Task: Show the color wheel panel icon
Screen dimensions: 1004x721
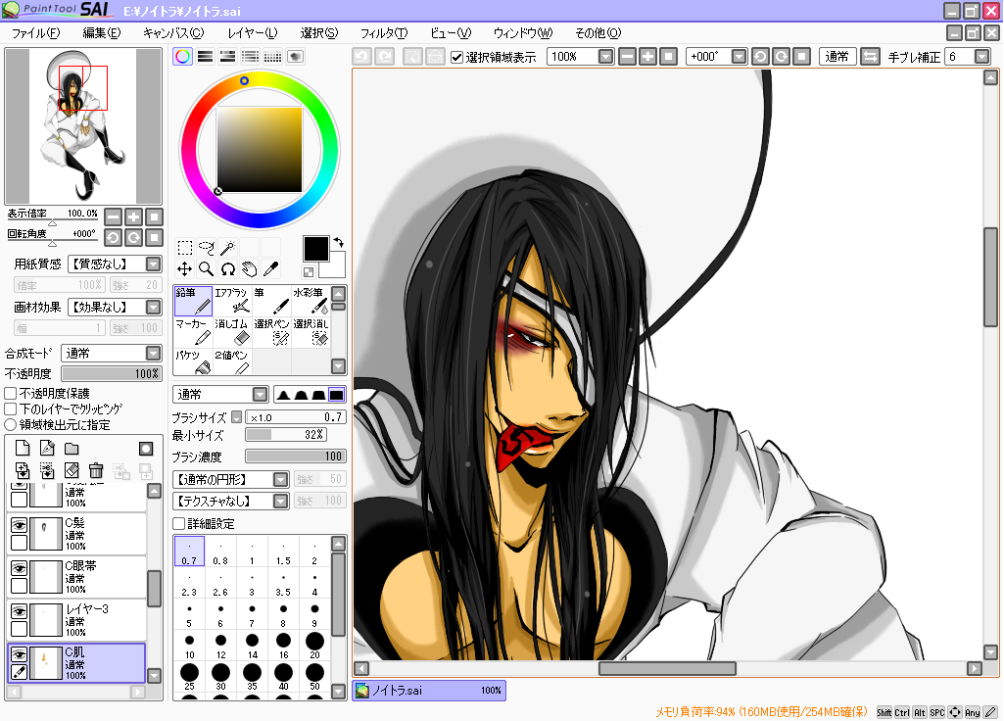Action: (x=182, y=57)
